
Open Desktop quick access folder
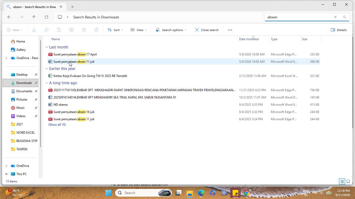click(22, 75)
